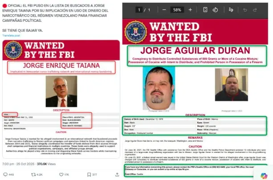Screen dimensions: 273x180
Task: Click the FBI seal in the PDF
Action: click(x=135, y=32)
